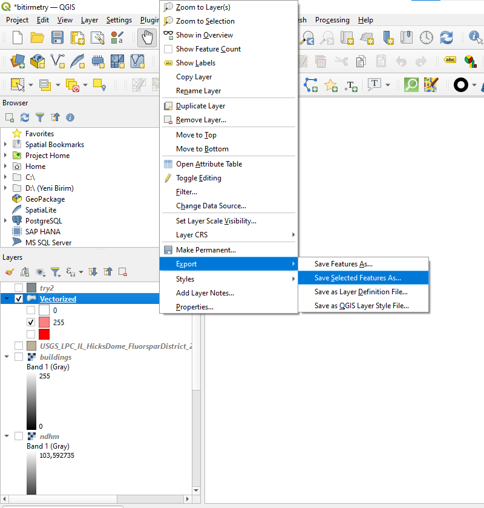This screenshot has width=484, height=508.
Task: Click New Print Layout icon
Action: [x=77, y=38]
